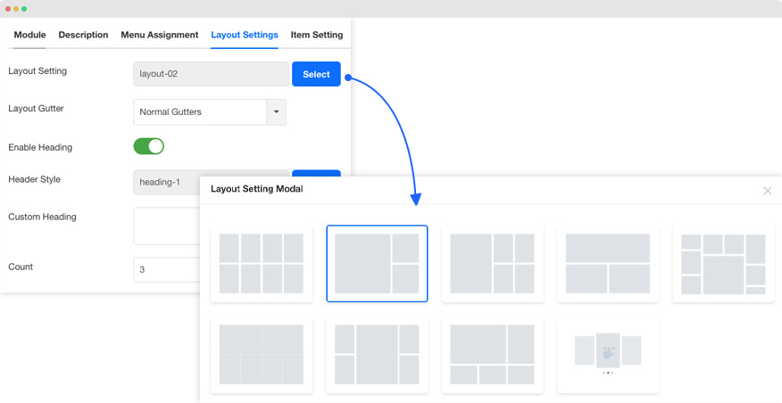Click the layout-02 field
The height and width of the screenshot is (403, 782).
(211, 74)
